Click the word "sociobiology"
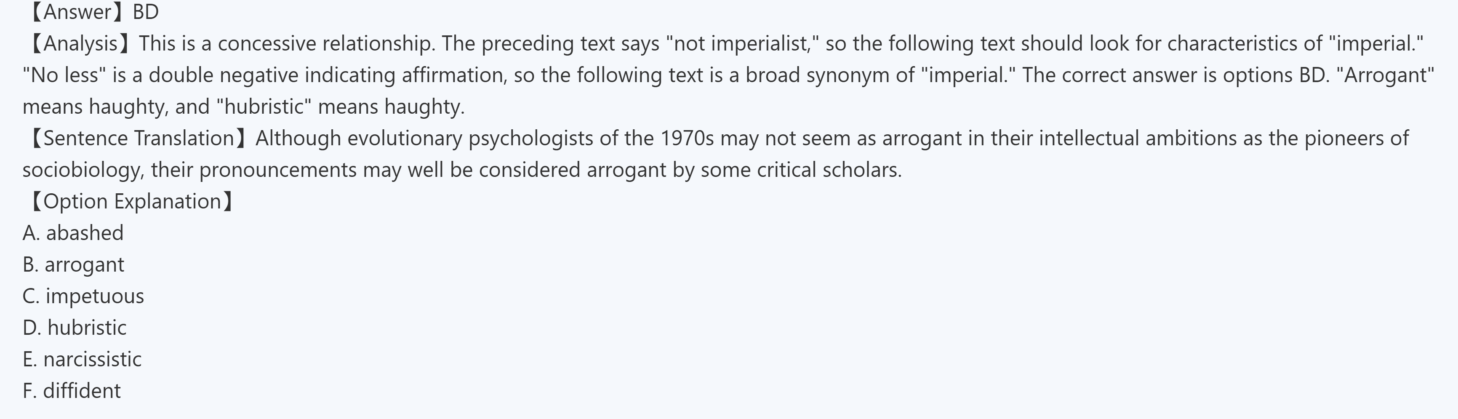This screenshot has width=1458, height=419. pos(83,170)
